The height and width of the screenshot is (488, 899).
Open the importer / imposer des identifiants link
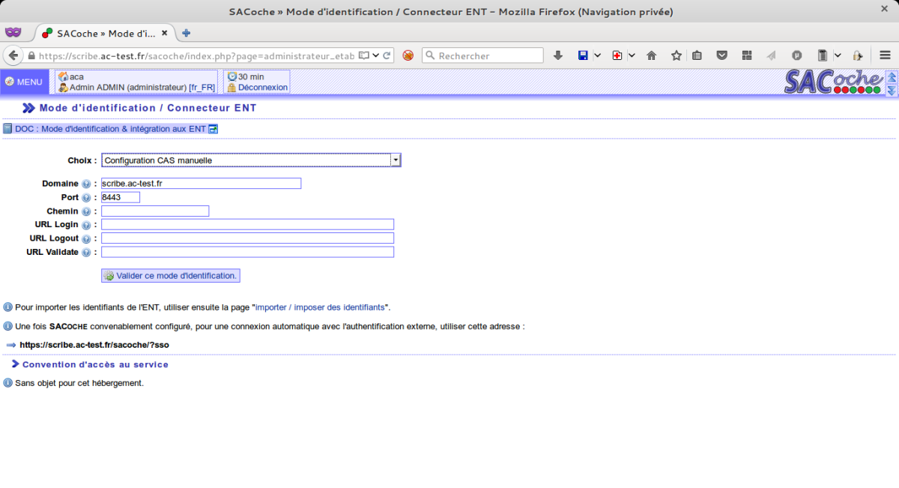click(320, 307)
